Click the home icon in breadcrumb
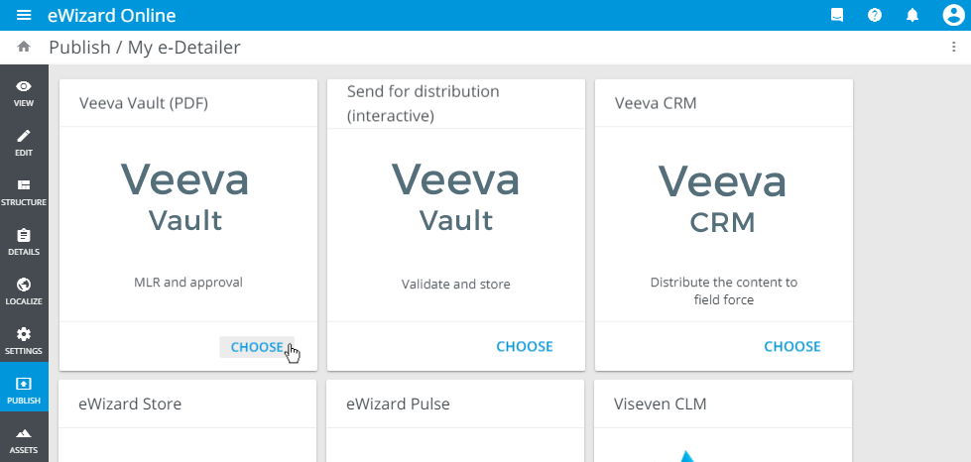The width and height of the screenshot is (971, 462). pyautogui.click(x=24, y=47)
